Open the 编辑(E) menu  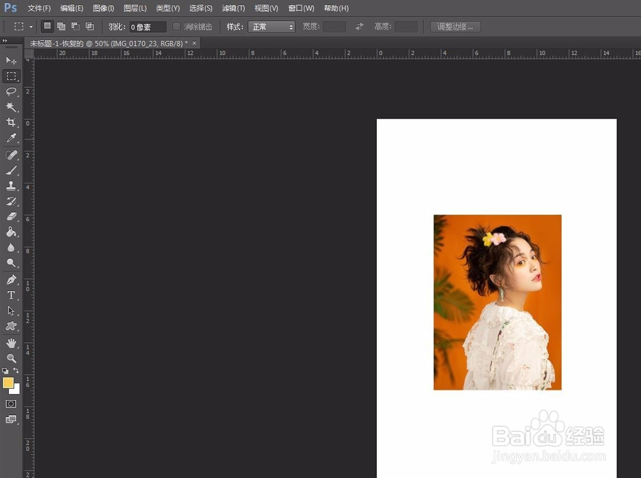(72, 8)
